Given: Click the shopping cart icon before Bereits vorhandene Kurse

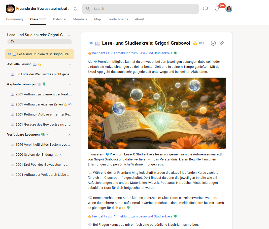Looking at the screenshot, I should click(90, 198).
